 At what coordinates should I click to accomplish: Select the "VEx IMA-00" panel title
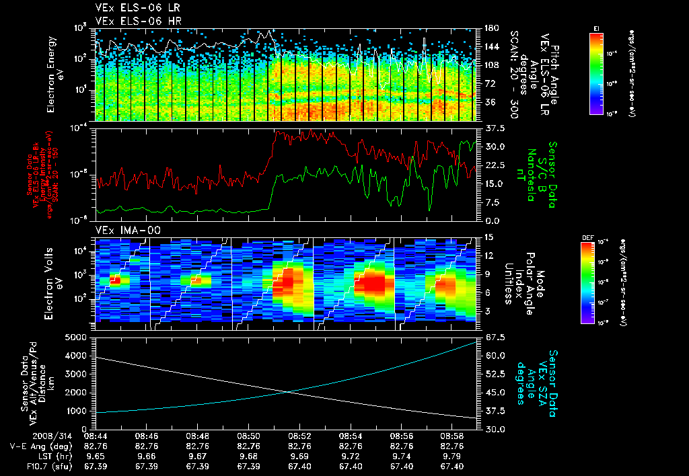[128, 231]
